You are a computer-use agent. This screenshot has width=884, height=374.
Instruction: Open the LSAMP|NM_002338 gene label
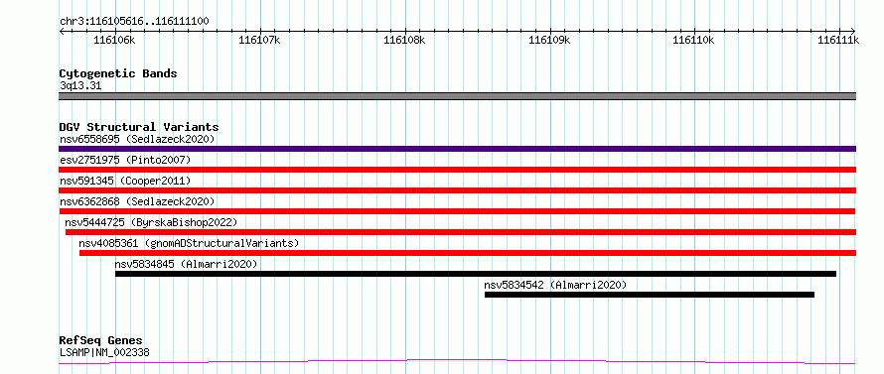104,353
